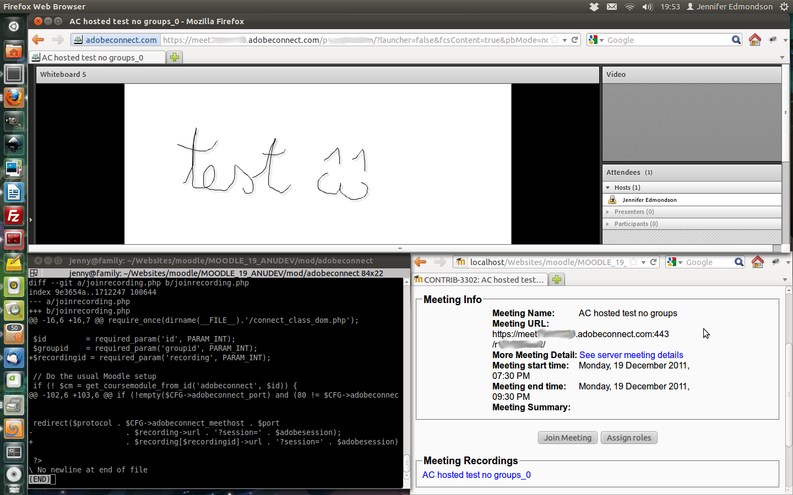Go back in the localhost Moodle browser window
Viewport: 793px width, 495px height.
420,262
